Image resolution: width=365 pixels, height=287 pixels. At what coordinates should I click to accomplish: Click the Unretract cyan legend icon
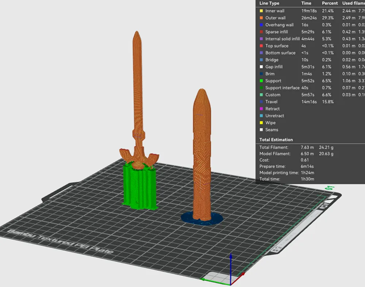point(261,116)
